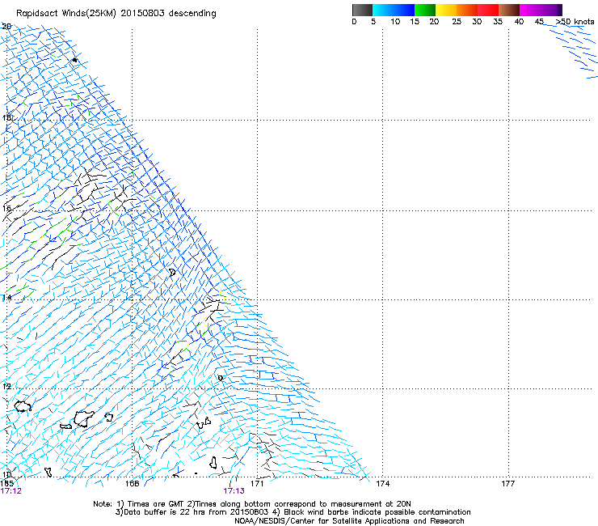Click the '171' longitude label
This screenshot has height=526, width=598.
click(257, 484)
